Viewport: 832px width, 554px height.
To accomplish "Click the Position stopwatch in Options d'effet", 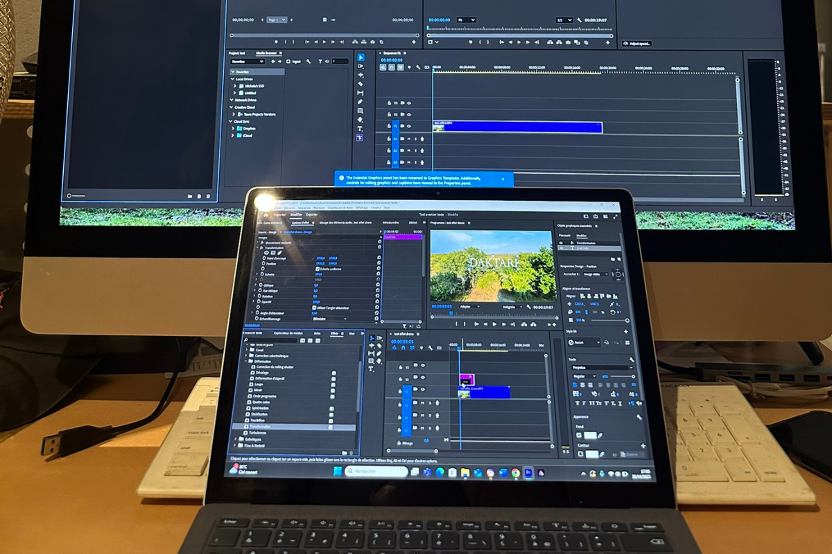I will [265, 264].
